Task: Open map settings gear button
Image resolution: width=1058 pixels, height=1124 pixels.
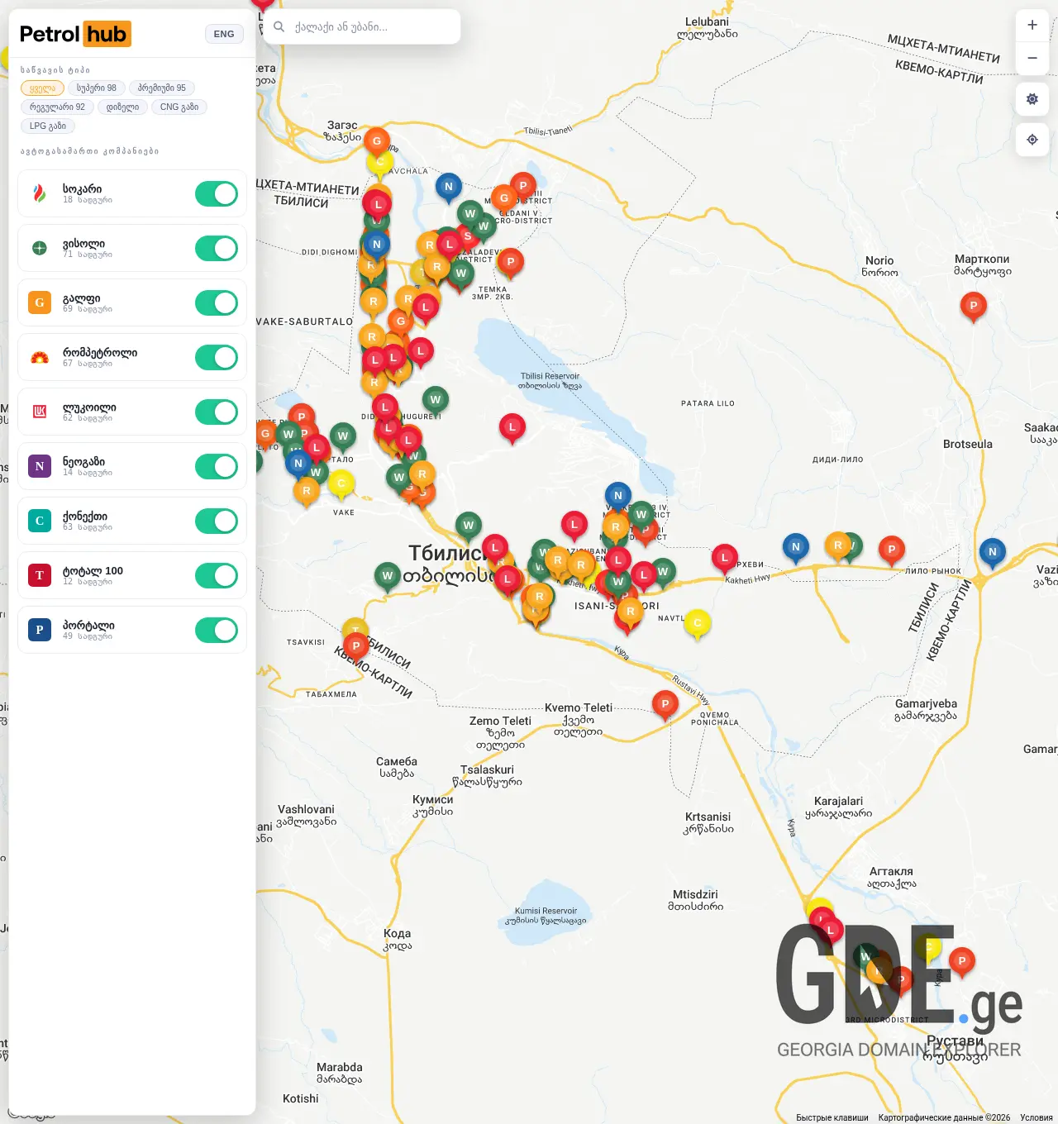Action: click(x=1032, y=99)
